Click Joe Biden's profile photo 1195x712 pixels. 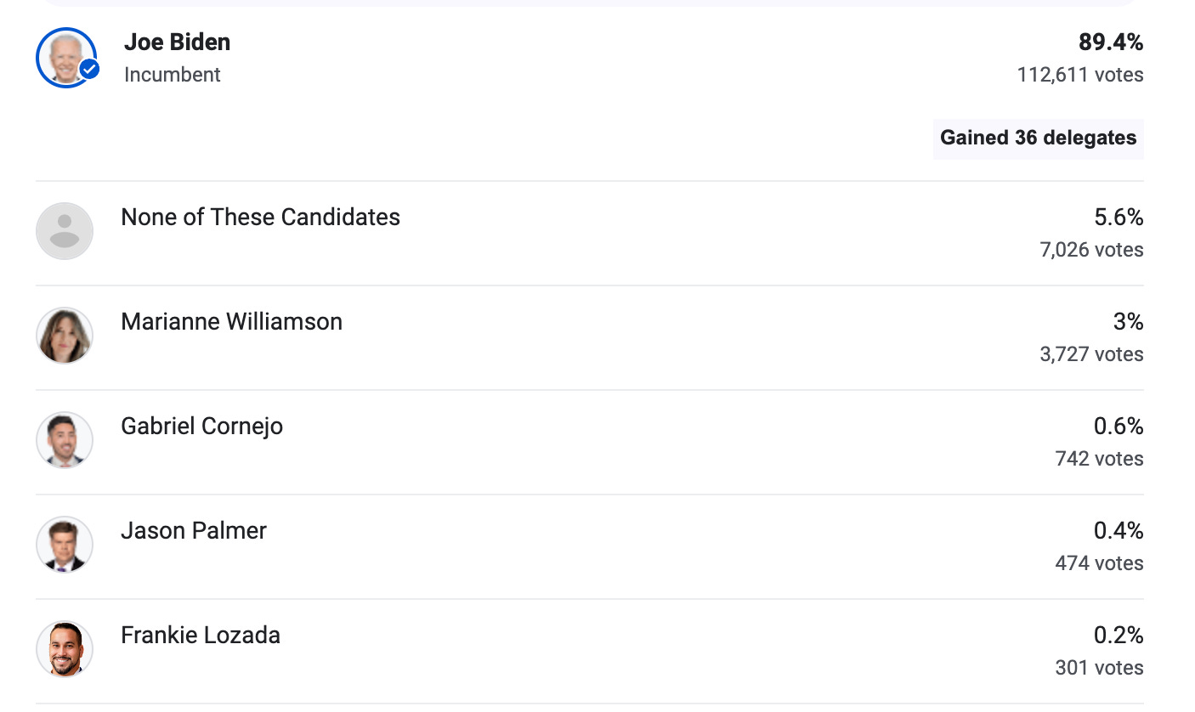click(63, 56)
